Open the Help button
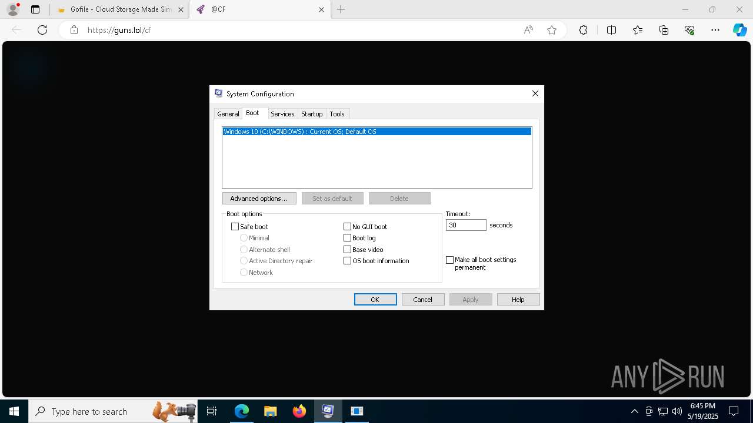The width and height of the screenshot is (753, 423). 518,300
